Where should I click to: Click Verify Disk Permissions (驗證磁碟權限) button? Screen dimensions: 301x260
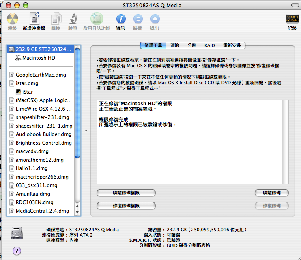point(126,193)
